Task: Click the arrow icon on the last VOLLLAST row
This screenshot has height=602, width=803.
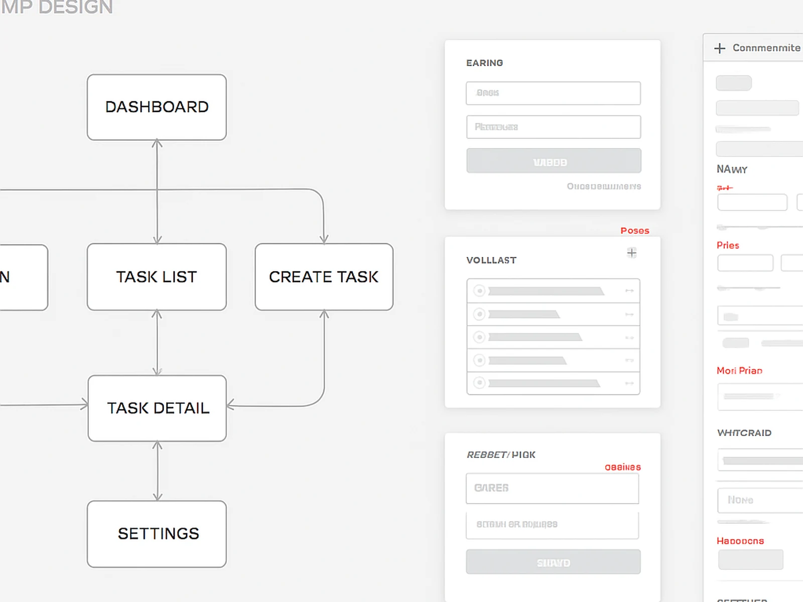Action: click(x=629, y=383)
